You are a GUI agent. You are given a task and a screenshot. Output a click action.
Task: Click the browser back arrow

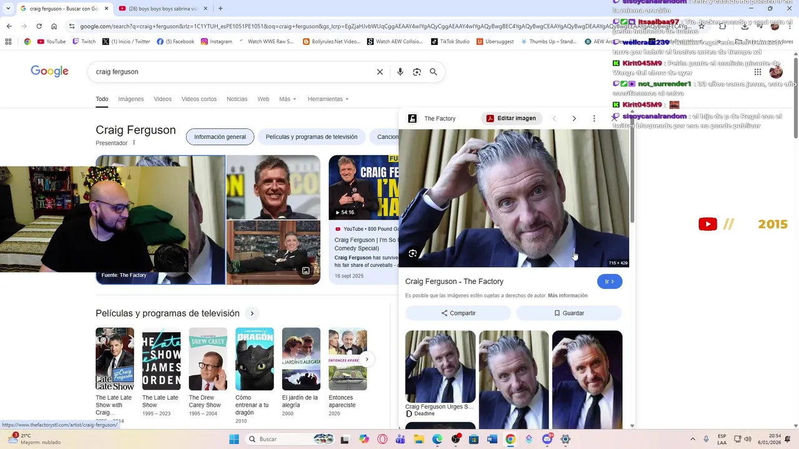click(9, 26)
